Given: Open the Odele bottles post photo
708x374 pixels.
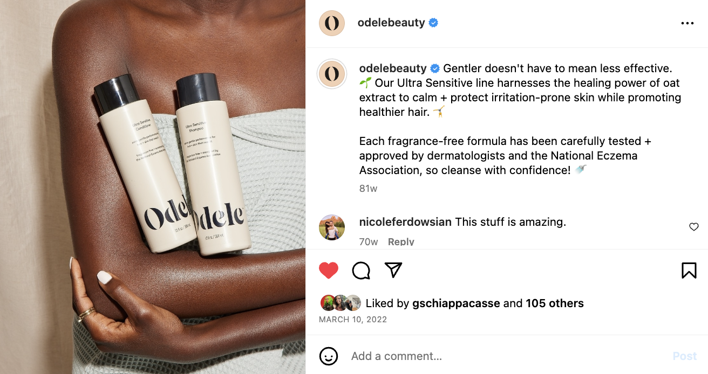Looking at the screenshot, I should point(153,187).
